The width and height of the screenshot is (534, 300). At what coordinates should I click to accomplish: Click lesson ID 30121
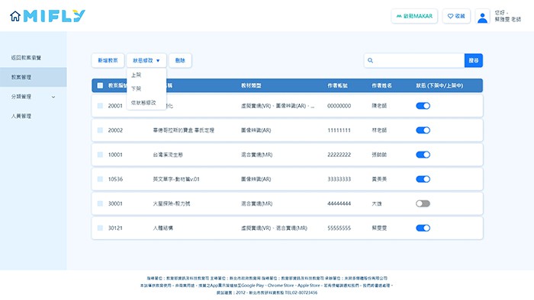[x=115, y=228]
